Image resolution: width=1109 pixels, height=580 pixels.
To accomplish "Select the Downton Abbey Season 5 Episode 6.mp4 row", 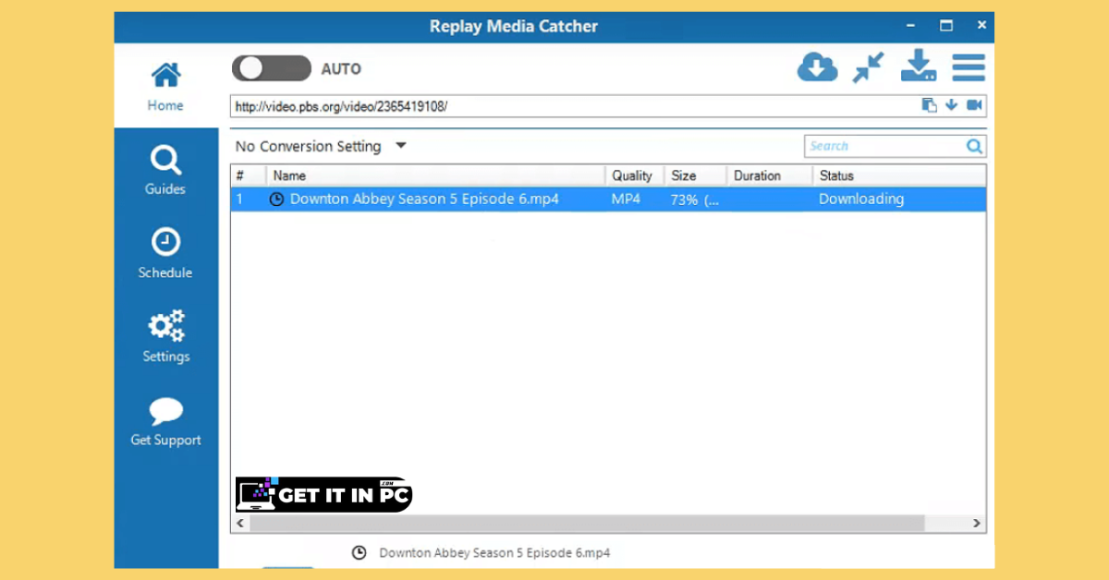I will tap(608, 199).
